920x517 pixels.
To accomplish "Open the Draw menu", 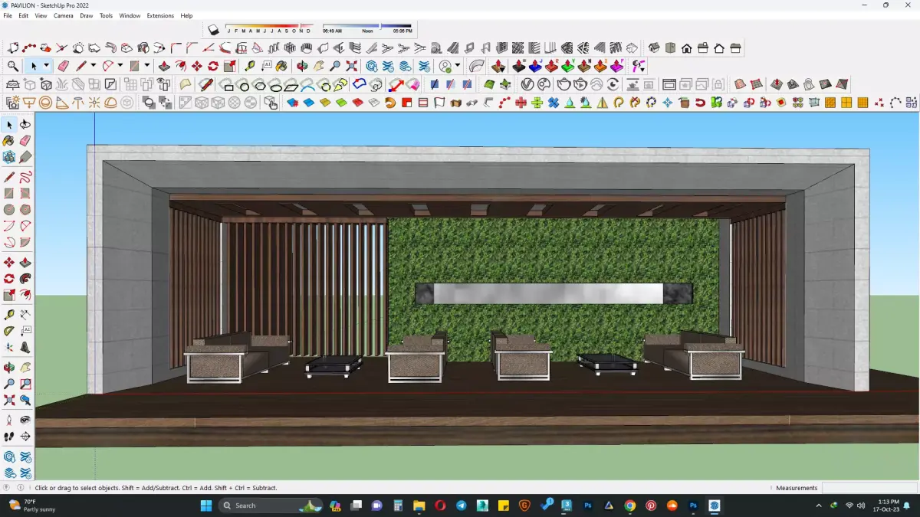I will tap(87, 15).
